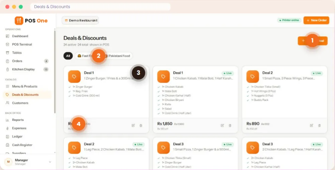335x170 pixels.
Task: Click the tag icon on Leg Piece Deal 2
Action: 74,148
